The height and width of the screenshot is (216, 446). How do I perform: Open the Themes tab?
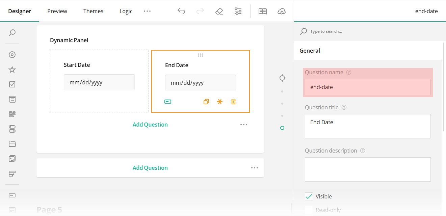(x=93, y=11)
